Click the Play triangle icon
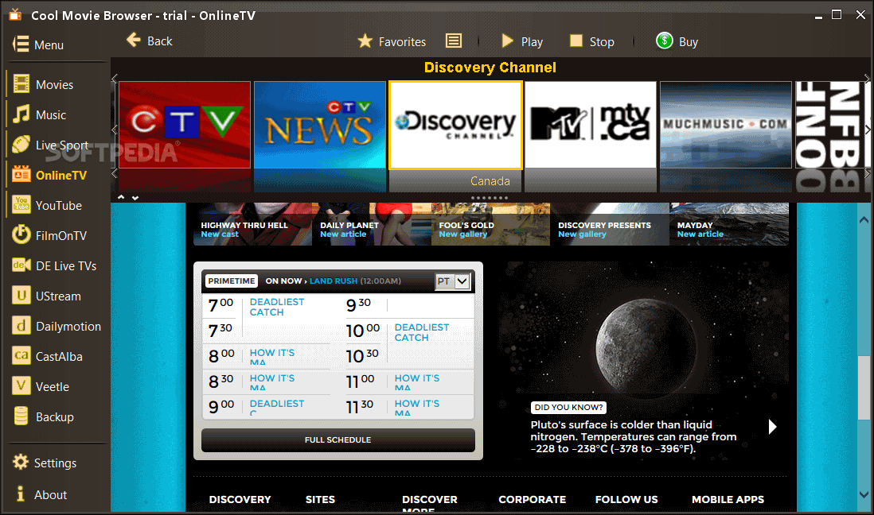The width and height of the screenshot is (874, 515). pyautogui.click(x=507, y=41)
